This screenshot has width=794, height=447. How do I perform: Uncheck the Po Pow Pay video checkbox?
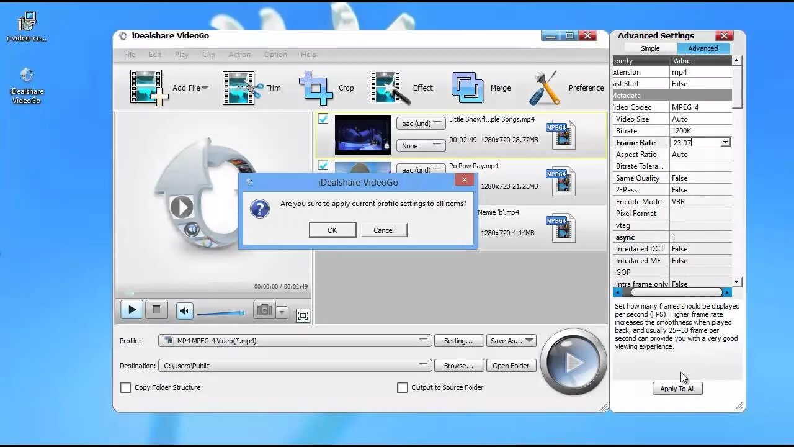tap(323, 165)
